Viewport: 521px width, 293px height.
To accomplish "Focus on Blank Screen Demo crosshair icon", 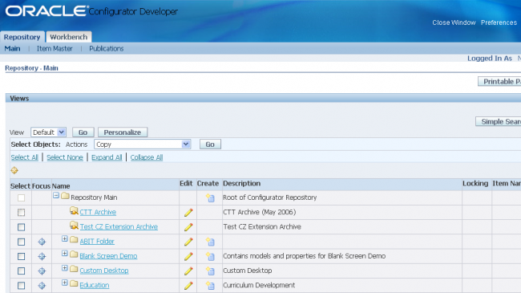I will tap(42, 256).
